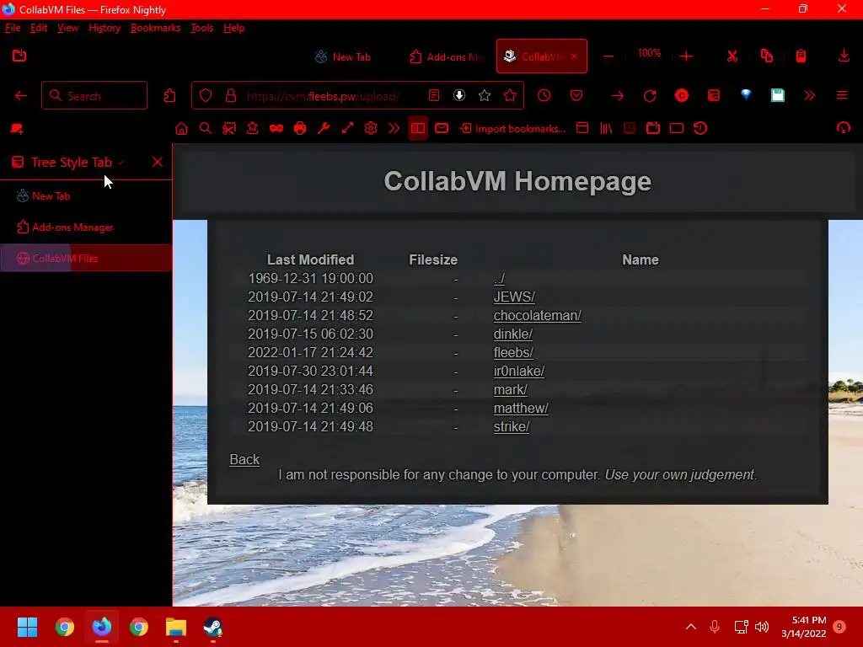Click the screenshot scissors icon in the toolbar

click(x=229, y=129)
